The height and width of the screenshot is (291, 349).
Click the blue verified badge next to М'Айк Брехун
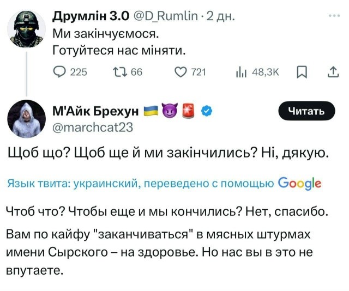coord(207,112)
